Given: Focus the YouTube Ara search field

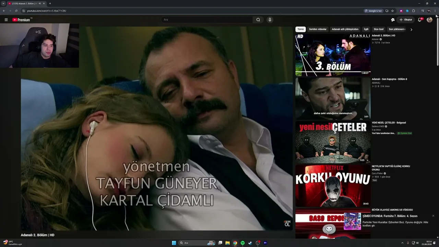Looking at the screenshot, I should click(207, 20).
